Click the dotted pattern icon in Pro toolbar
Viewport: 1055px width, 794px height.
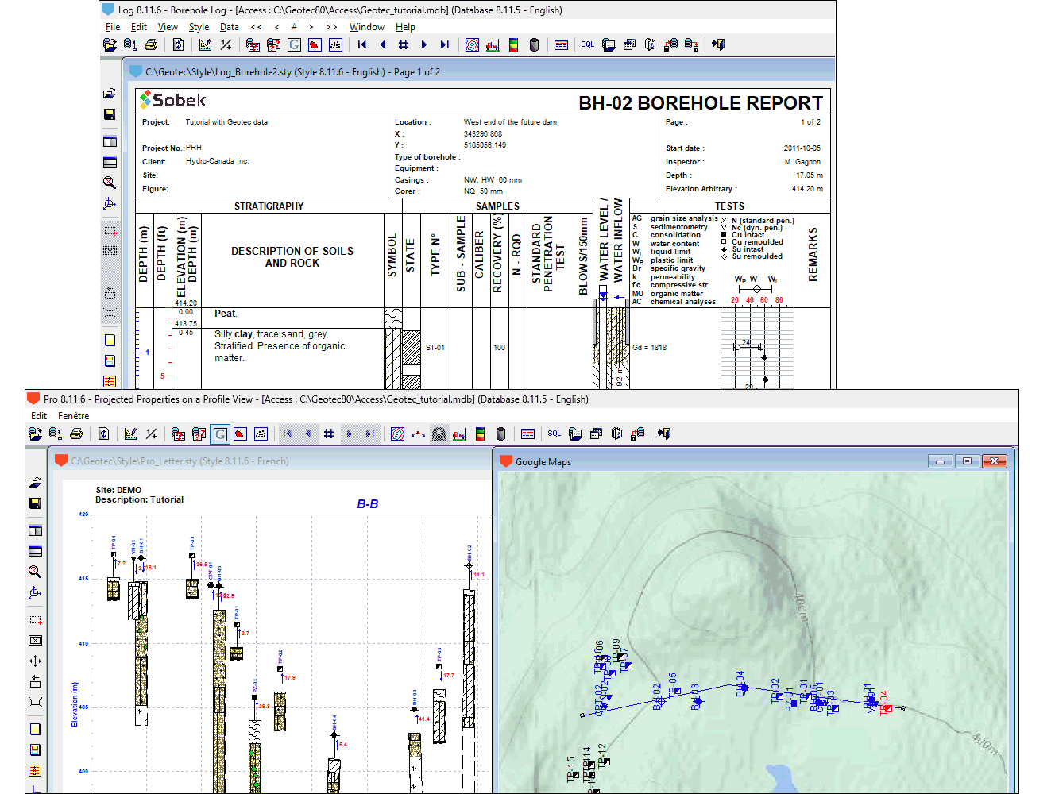coord(261,434)
